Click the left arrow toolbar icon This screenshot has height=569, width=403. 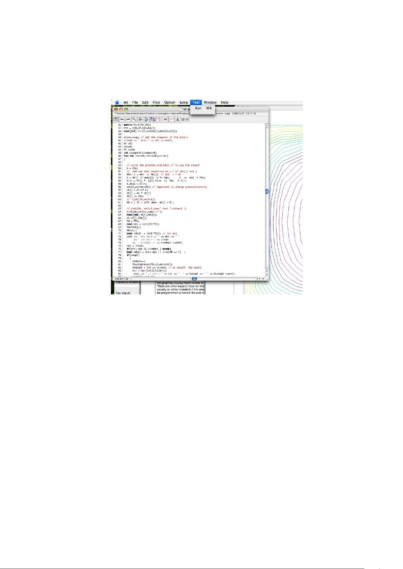pos(122,120)
